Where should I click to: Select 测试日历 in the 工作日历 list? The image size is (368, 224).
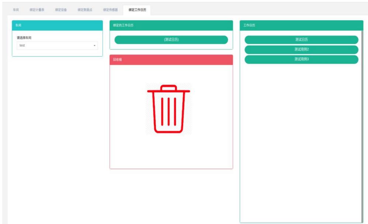point(301,40)
